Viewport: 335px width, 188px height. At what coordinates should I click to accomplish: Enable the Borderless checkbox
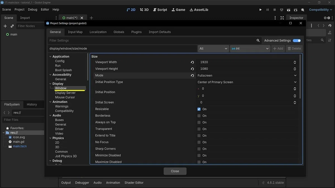(x=199, y=116)
